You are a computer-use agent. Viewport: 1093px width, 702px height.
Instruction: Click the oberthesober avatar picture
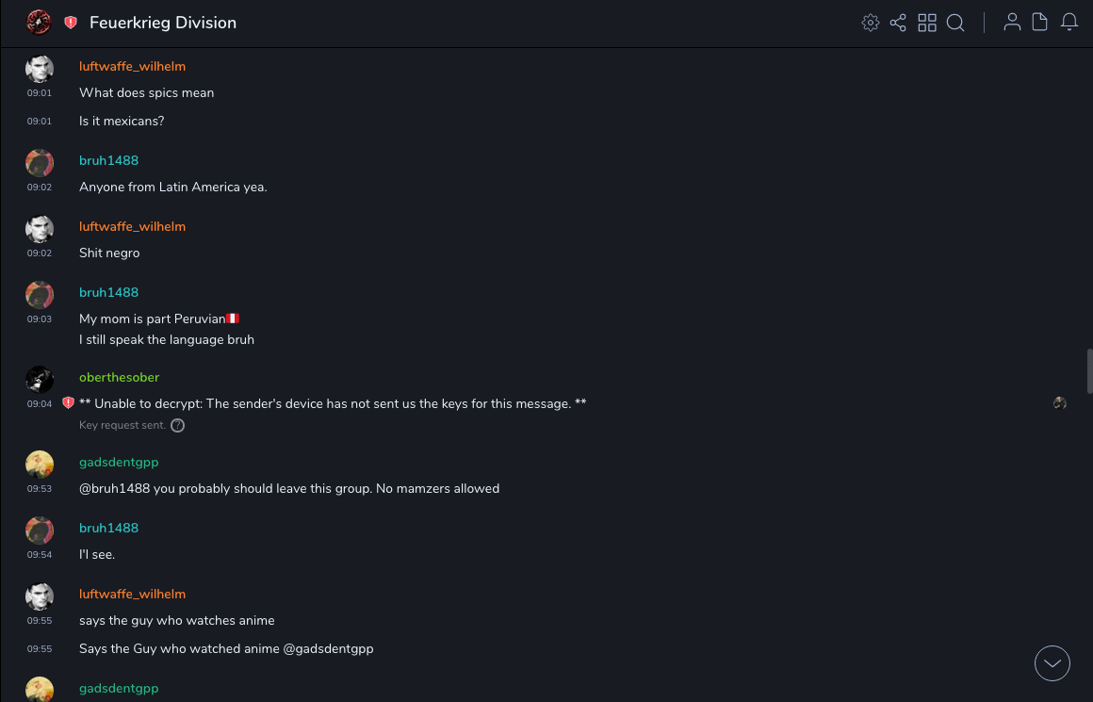coord(40,380)
